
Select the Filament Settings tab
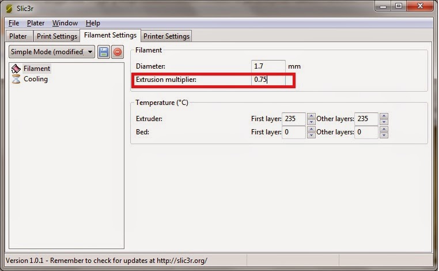click(x=110, y=35)
